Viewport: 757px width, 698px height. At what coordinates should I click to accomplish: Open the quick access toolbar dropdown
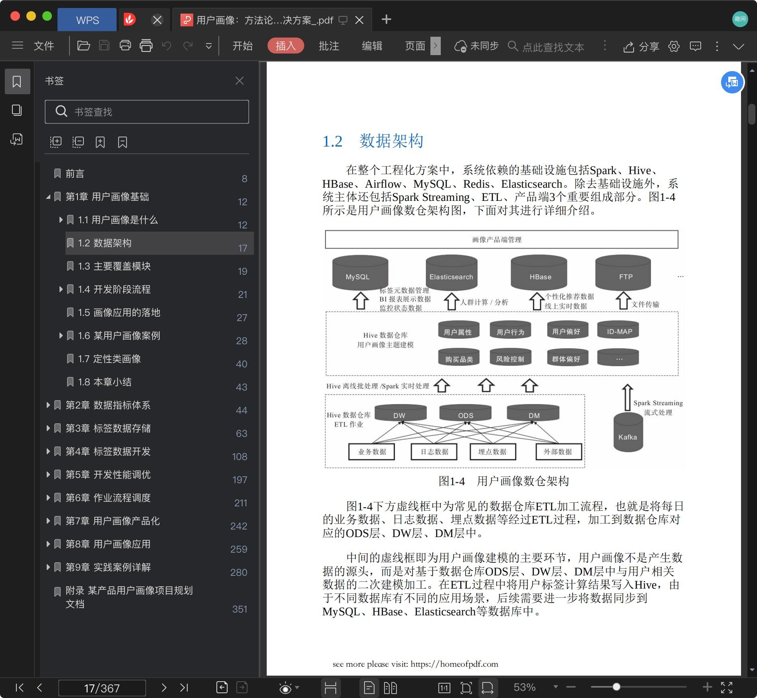208,46
